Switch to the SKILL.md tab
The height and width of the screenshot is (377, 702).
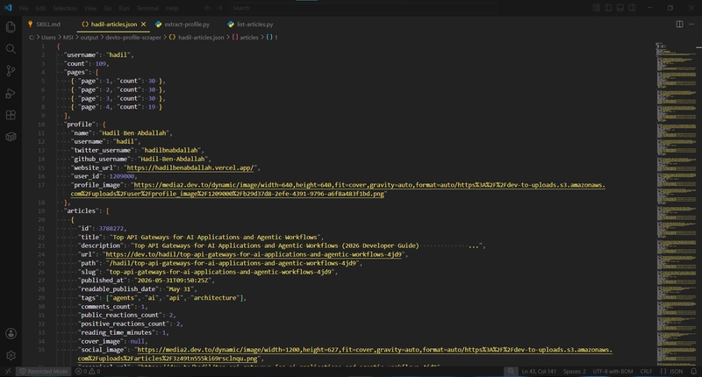tap(44, 25)
